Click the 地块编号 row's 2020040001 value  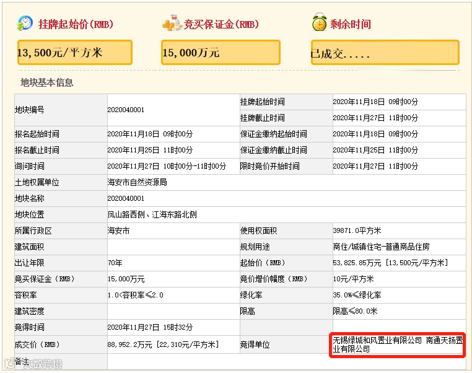click(126, 110)
